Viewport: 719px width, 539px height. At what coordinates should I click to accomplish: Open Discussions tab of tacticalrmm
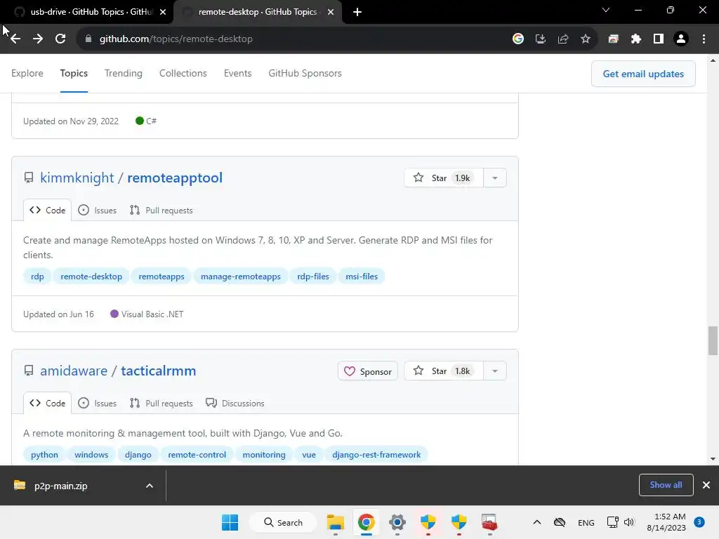[235, 404]
